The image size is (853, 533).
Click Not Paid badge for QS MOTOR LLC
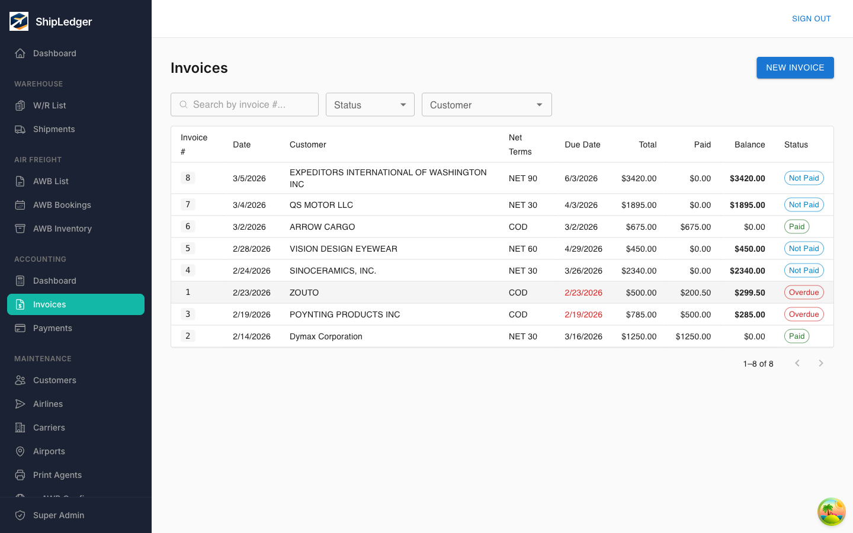[804, 205]
